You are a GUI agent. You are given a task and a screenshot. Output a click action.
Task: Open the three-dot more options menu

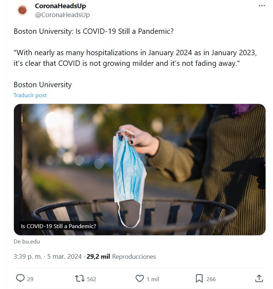click(262, 6)
